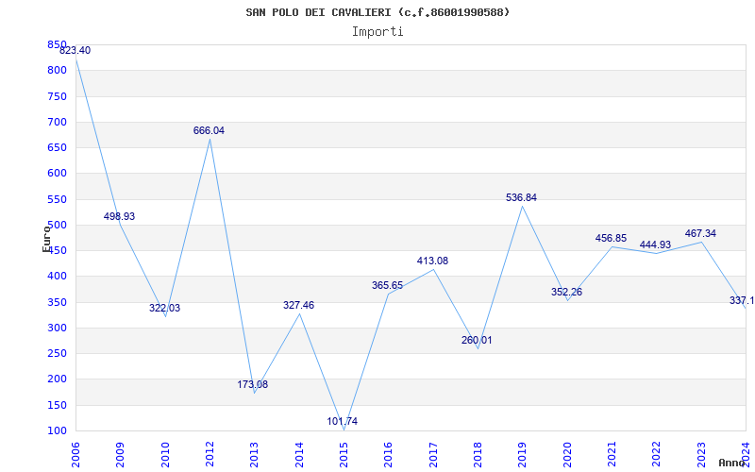
Task: Click the Importi subtitle
Action: click(x=377, y=32)
